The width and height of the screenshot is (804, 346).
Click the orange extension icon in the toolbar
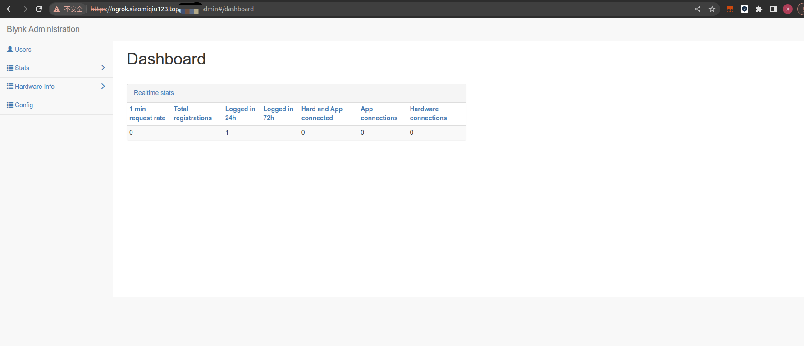(x=730, y=9)
